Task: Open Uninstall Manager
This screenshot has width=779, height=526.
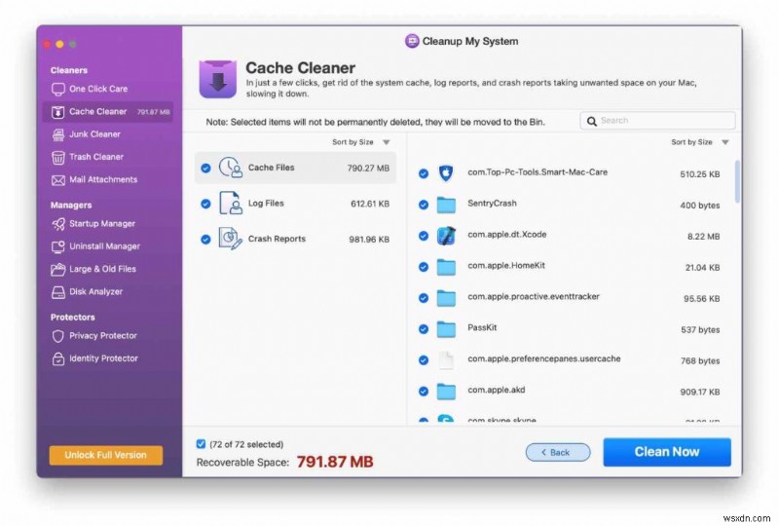Action: click(107, 246)
